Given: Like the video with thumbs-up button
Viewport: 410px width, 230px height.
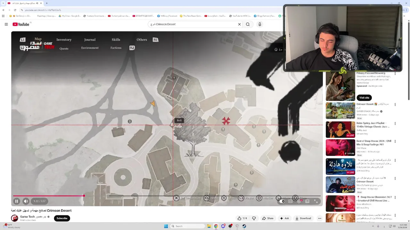Looking at the screenshot, I should coord(242,218).
